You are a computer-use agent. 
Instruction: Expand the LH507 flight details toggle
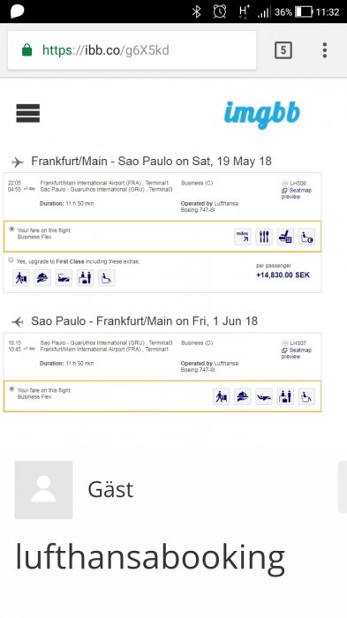point(284,343)
